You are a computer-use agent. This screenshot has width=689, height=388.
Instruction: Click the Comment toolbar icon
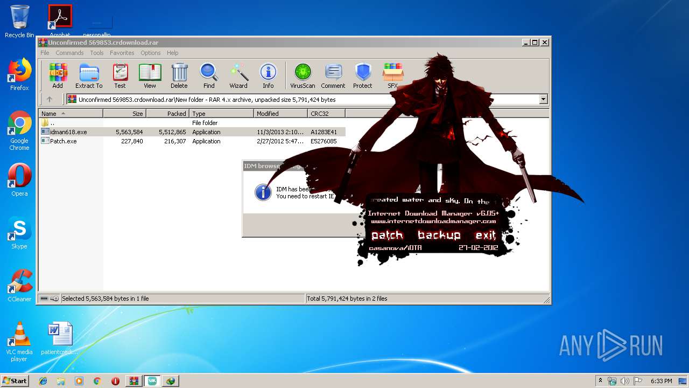[333, 75]
